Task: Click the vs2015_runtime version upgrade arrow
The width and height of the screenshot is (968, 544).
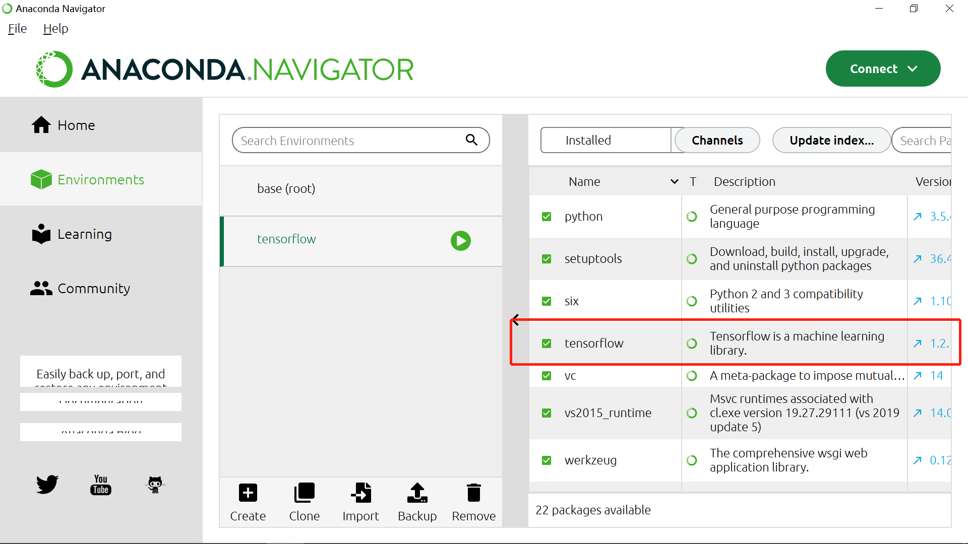Action: click(918, 413)
